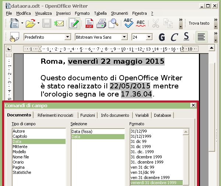Image resolution: width=221 pixels, height=186 pixels.
Task: Select Data (fissa) in Selezione list
Action: tap(98, 131)
